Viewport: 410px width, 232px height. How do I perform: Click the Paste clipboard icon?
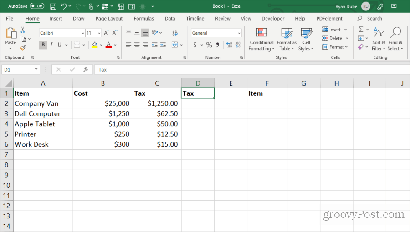click(x=10, y=33)
